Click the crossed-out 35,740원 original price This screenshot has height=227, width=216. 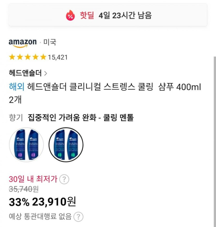24,189
